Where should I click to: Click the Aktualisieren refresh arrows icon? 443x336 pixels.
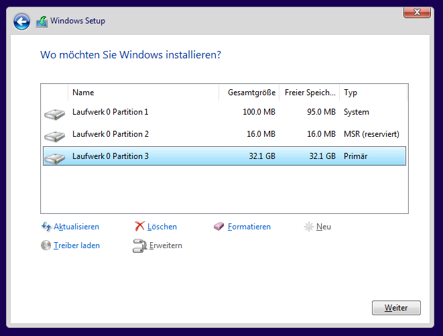(x=46, y=227)
